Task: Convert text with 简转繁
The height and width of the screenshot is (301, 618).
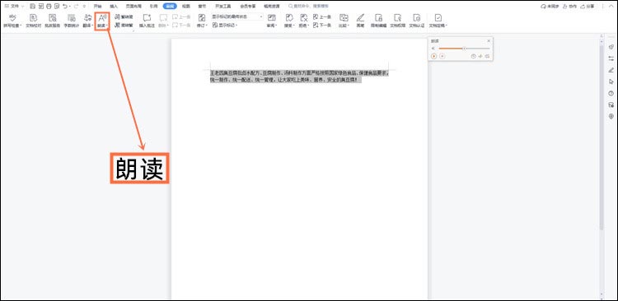Action: [124, 25]
